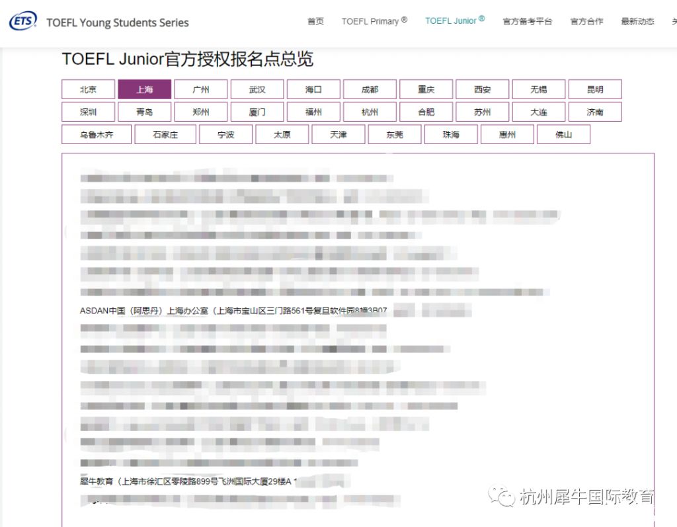
Task: Select the 天津 city button
Action: (338, 134)
